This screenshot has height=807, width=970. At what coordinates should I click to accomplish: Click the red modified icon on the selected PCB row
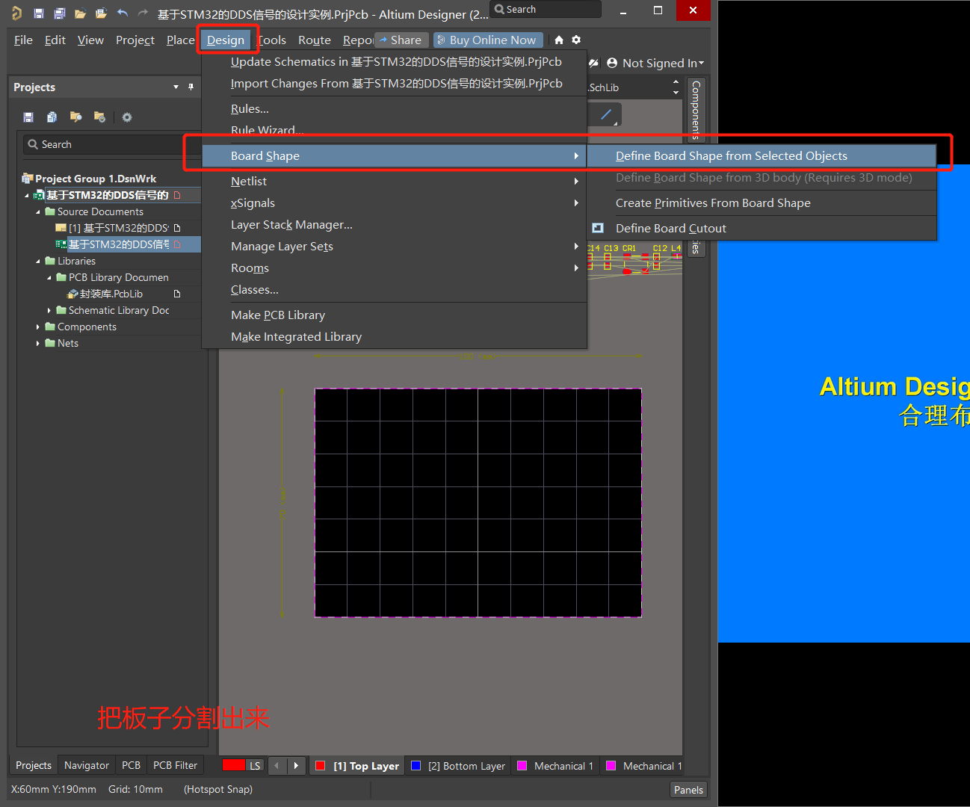[x=177, y=244]
